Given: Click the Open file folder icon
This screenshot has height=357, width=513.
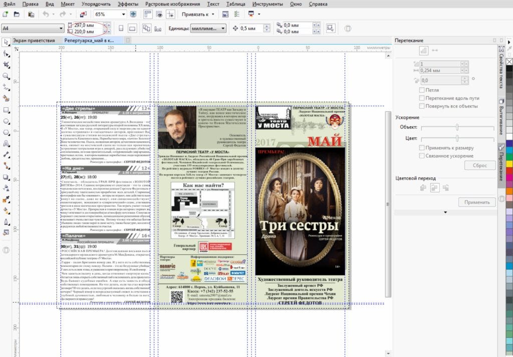Looking at the screenshot, I should [17, 14].
